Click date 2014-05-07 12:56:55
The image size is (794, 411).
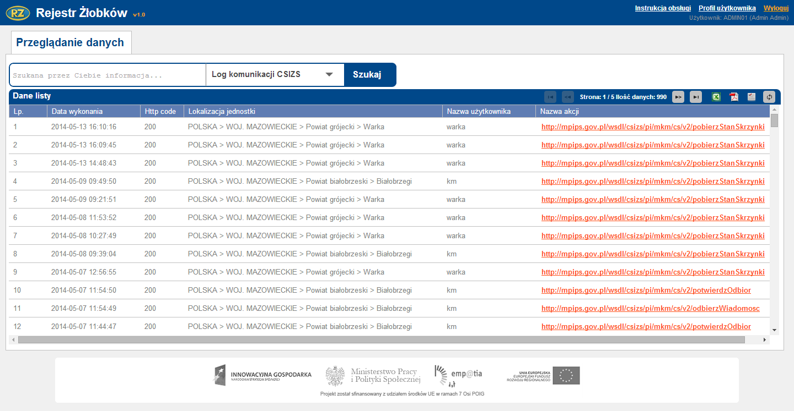[84, 272]
